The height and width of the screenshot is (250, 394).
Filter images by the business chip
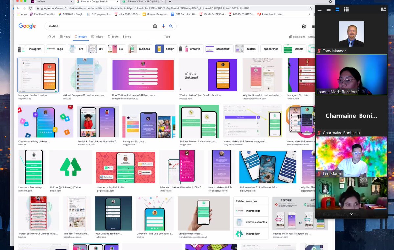pyautogui.click(x=140, y=49)
